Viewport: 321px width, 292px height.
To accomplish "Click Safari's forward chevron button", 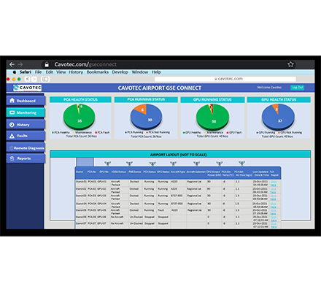I will 34,79.
